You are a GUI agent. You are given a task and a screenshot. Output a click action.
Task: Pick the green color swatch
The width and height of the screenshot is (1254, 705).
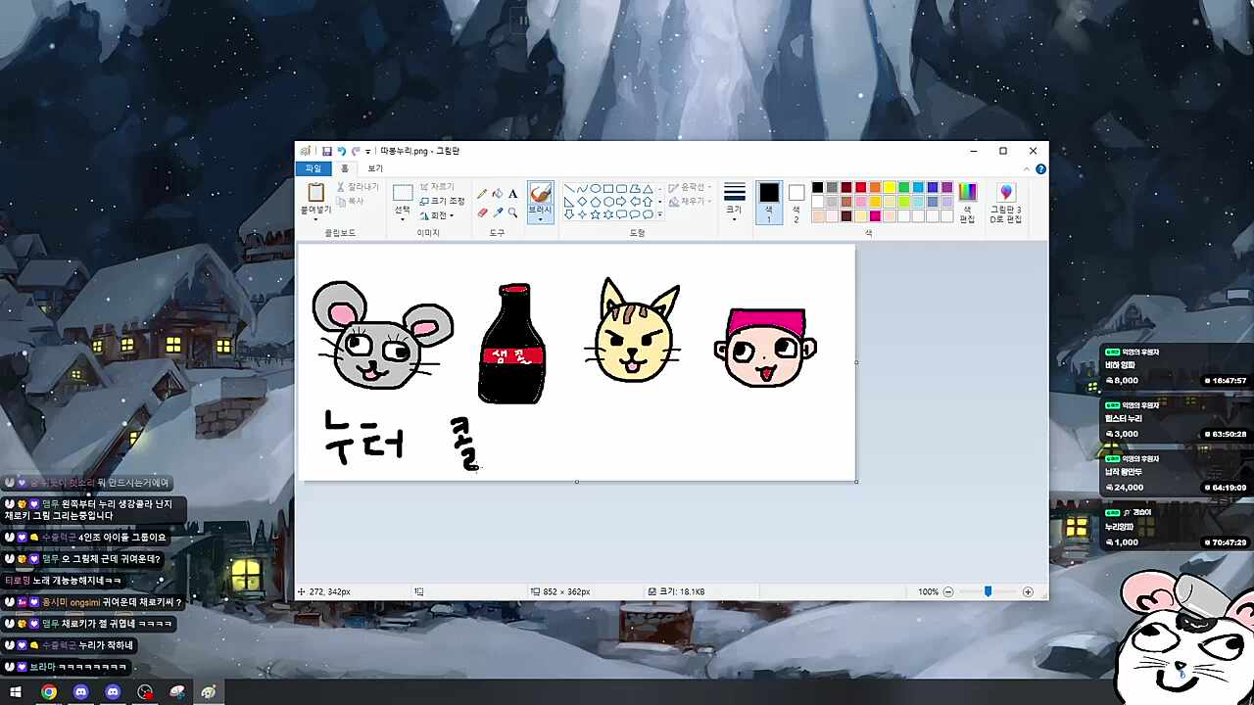coord(904,187)
